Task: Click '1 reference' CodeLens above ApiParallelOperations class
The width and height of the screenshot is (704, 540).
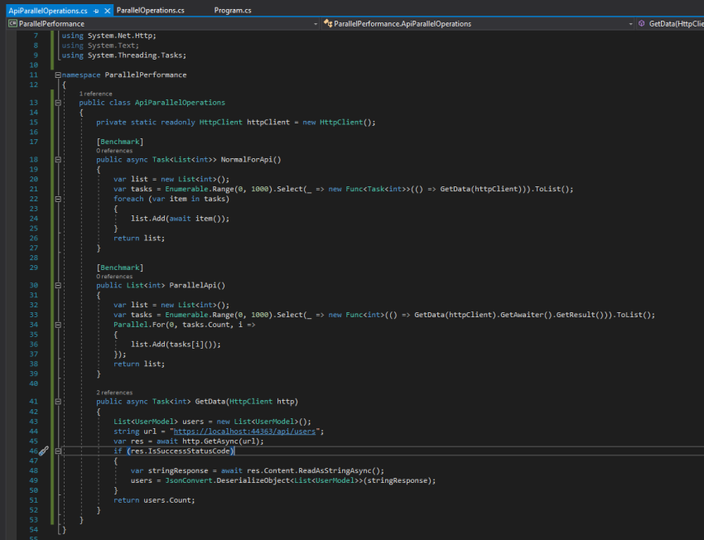Action: (x=95, y=94)
